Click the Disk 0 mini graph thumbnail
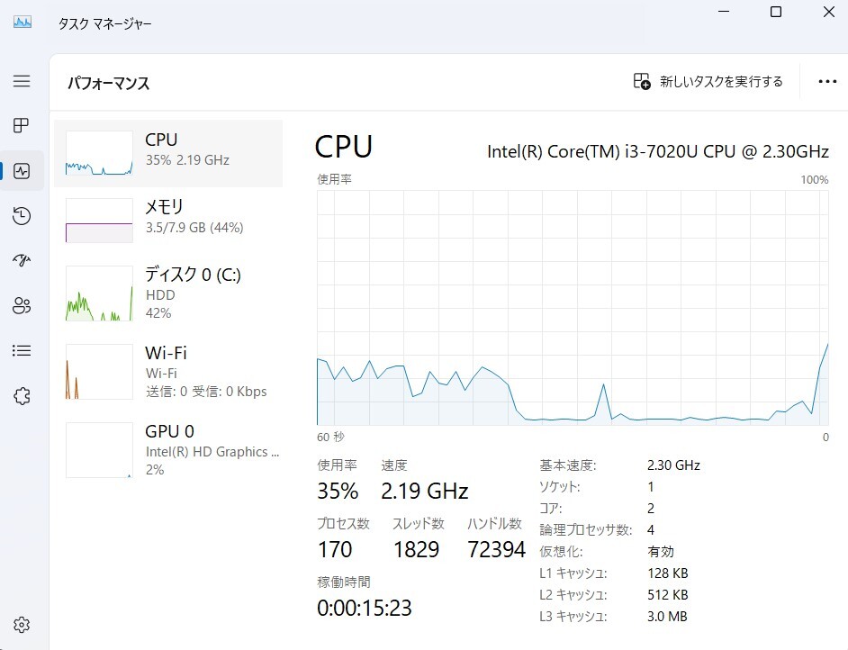 [x=99, y=293]
